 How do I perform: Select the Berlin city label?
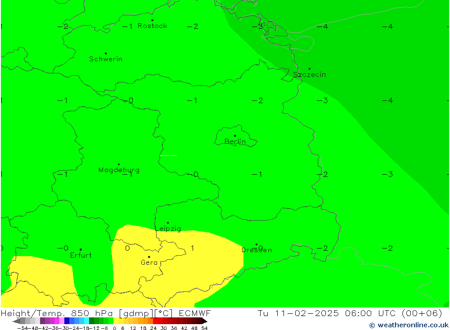click(x=235, y=141)
